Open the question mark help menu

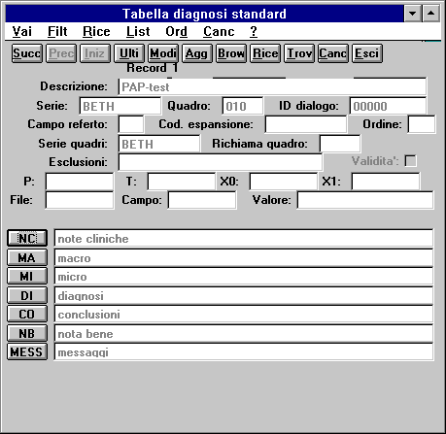point(254,31)
